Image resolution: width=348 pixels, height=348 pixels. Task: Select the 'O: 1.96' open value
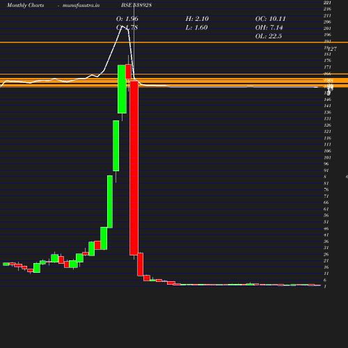click(127, 19)
